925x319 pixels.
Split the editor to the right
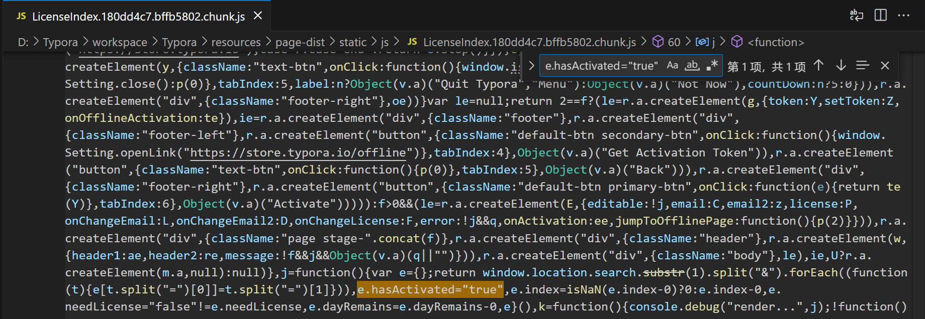click(881, 16)
